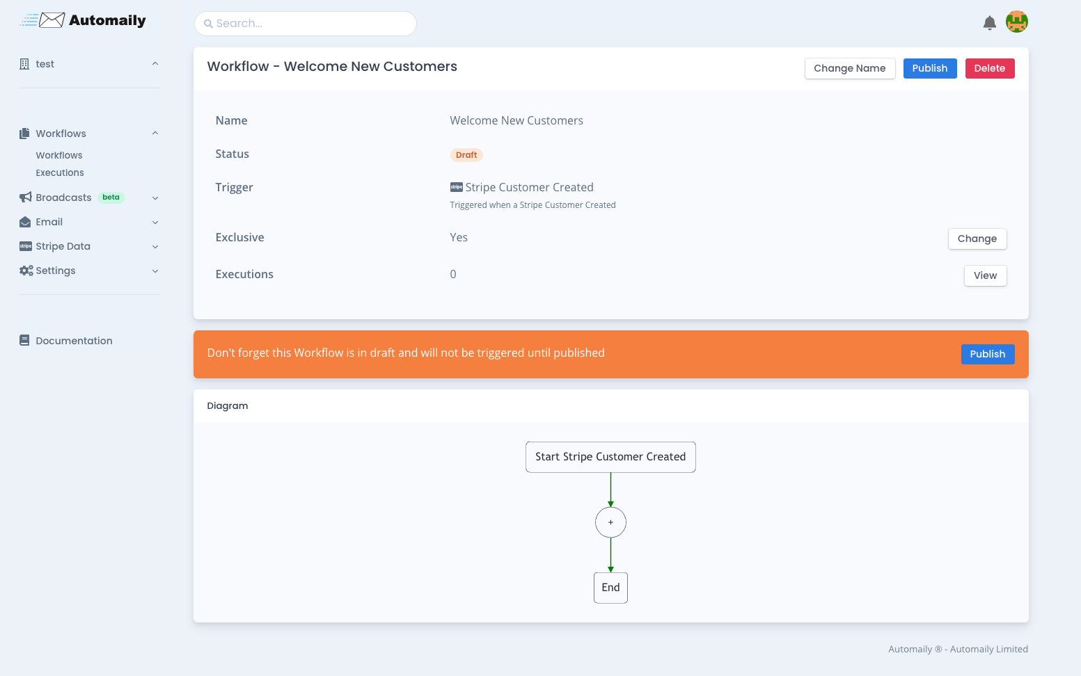The height and width of the screenshot is (676, 1081).
Task: Click the Draft status badge
Action: click(466, 155)
